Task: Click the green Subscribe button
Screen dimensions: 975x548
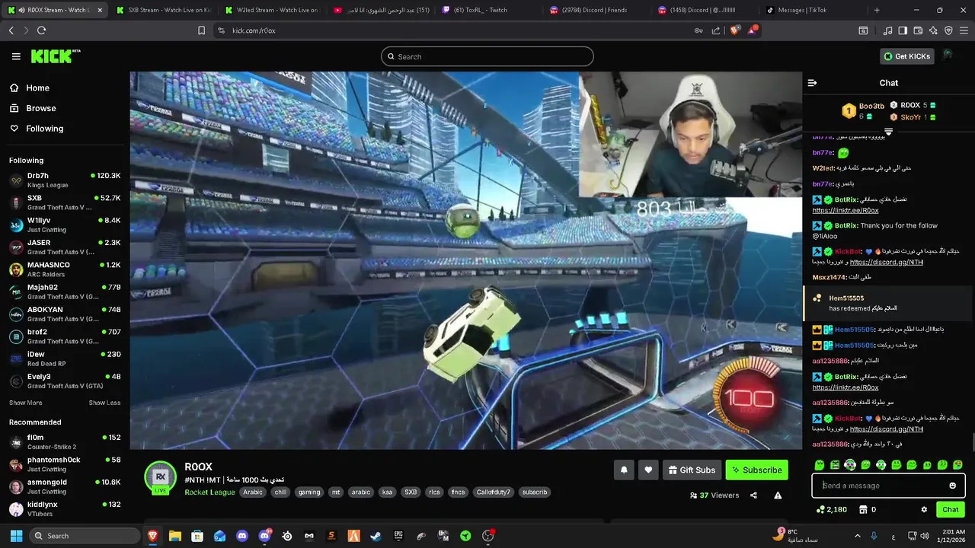Action: pos(756,470)
